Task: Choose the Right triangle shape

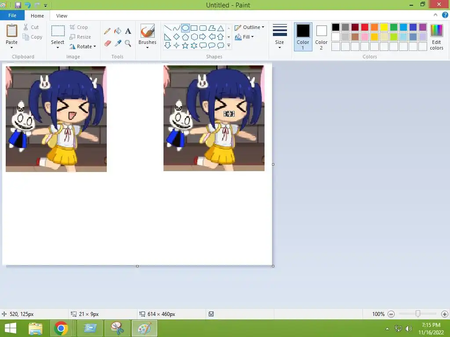Action: click(167, 37)
